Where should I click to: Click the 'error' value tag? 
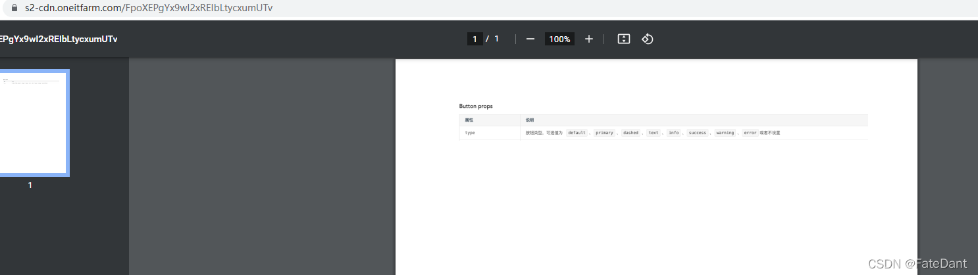[750, 133]
